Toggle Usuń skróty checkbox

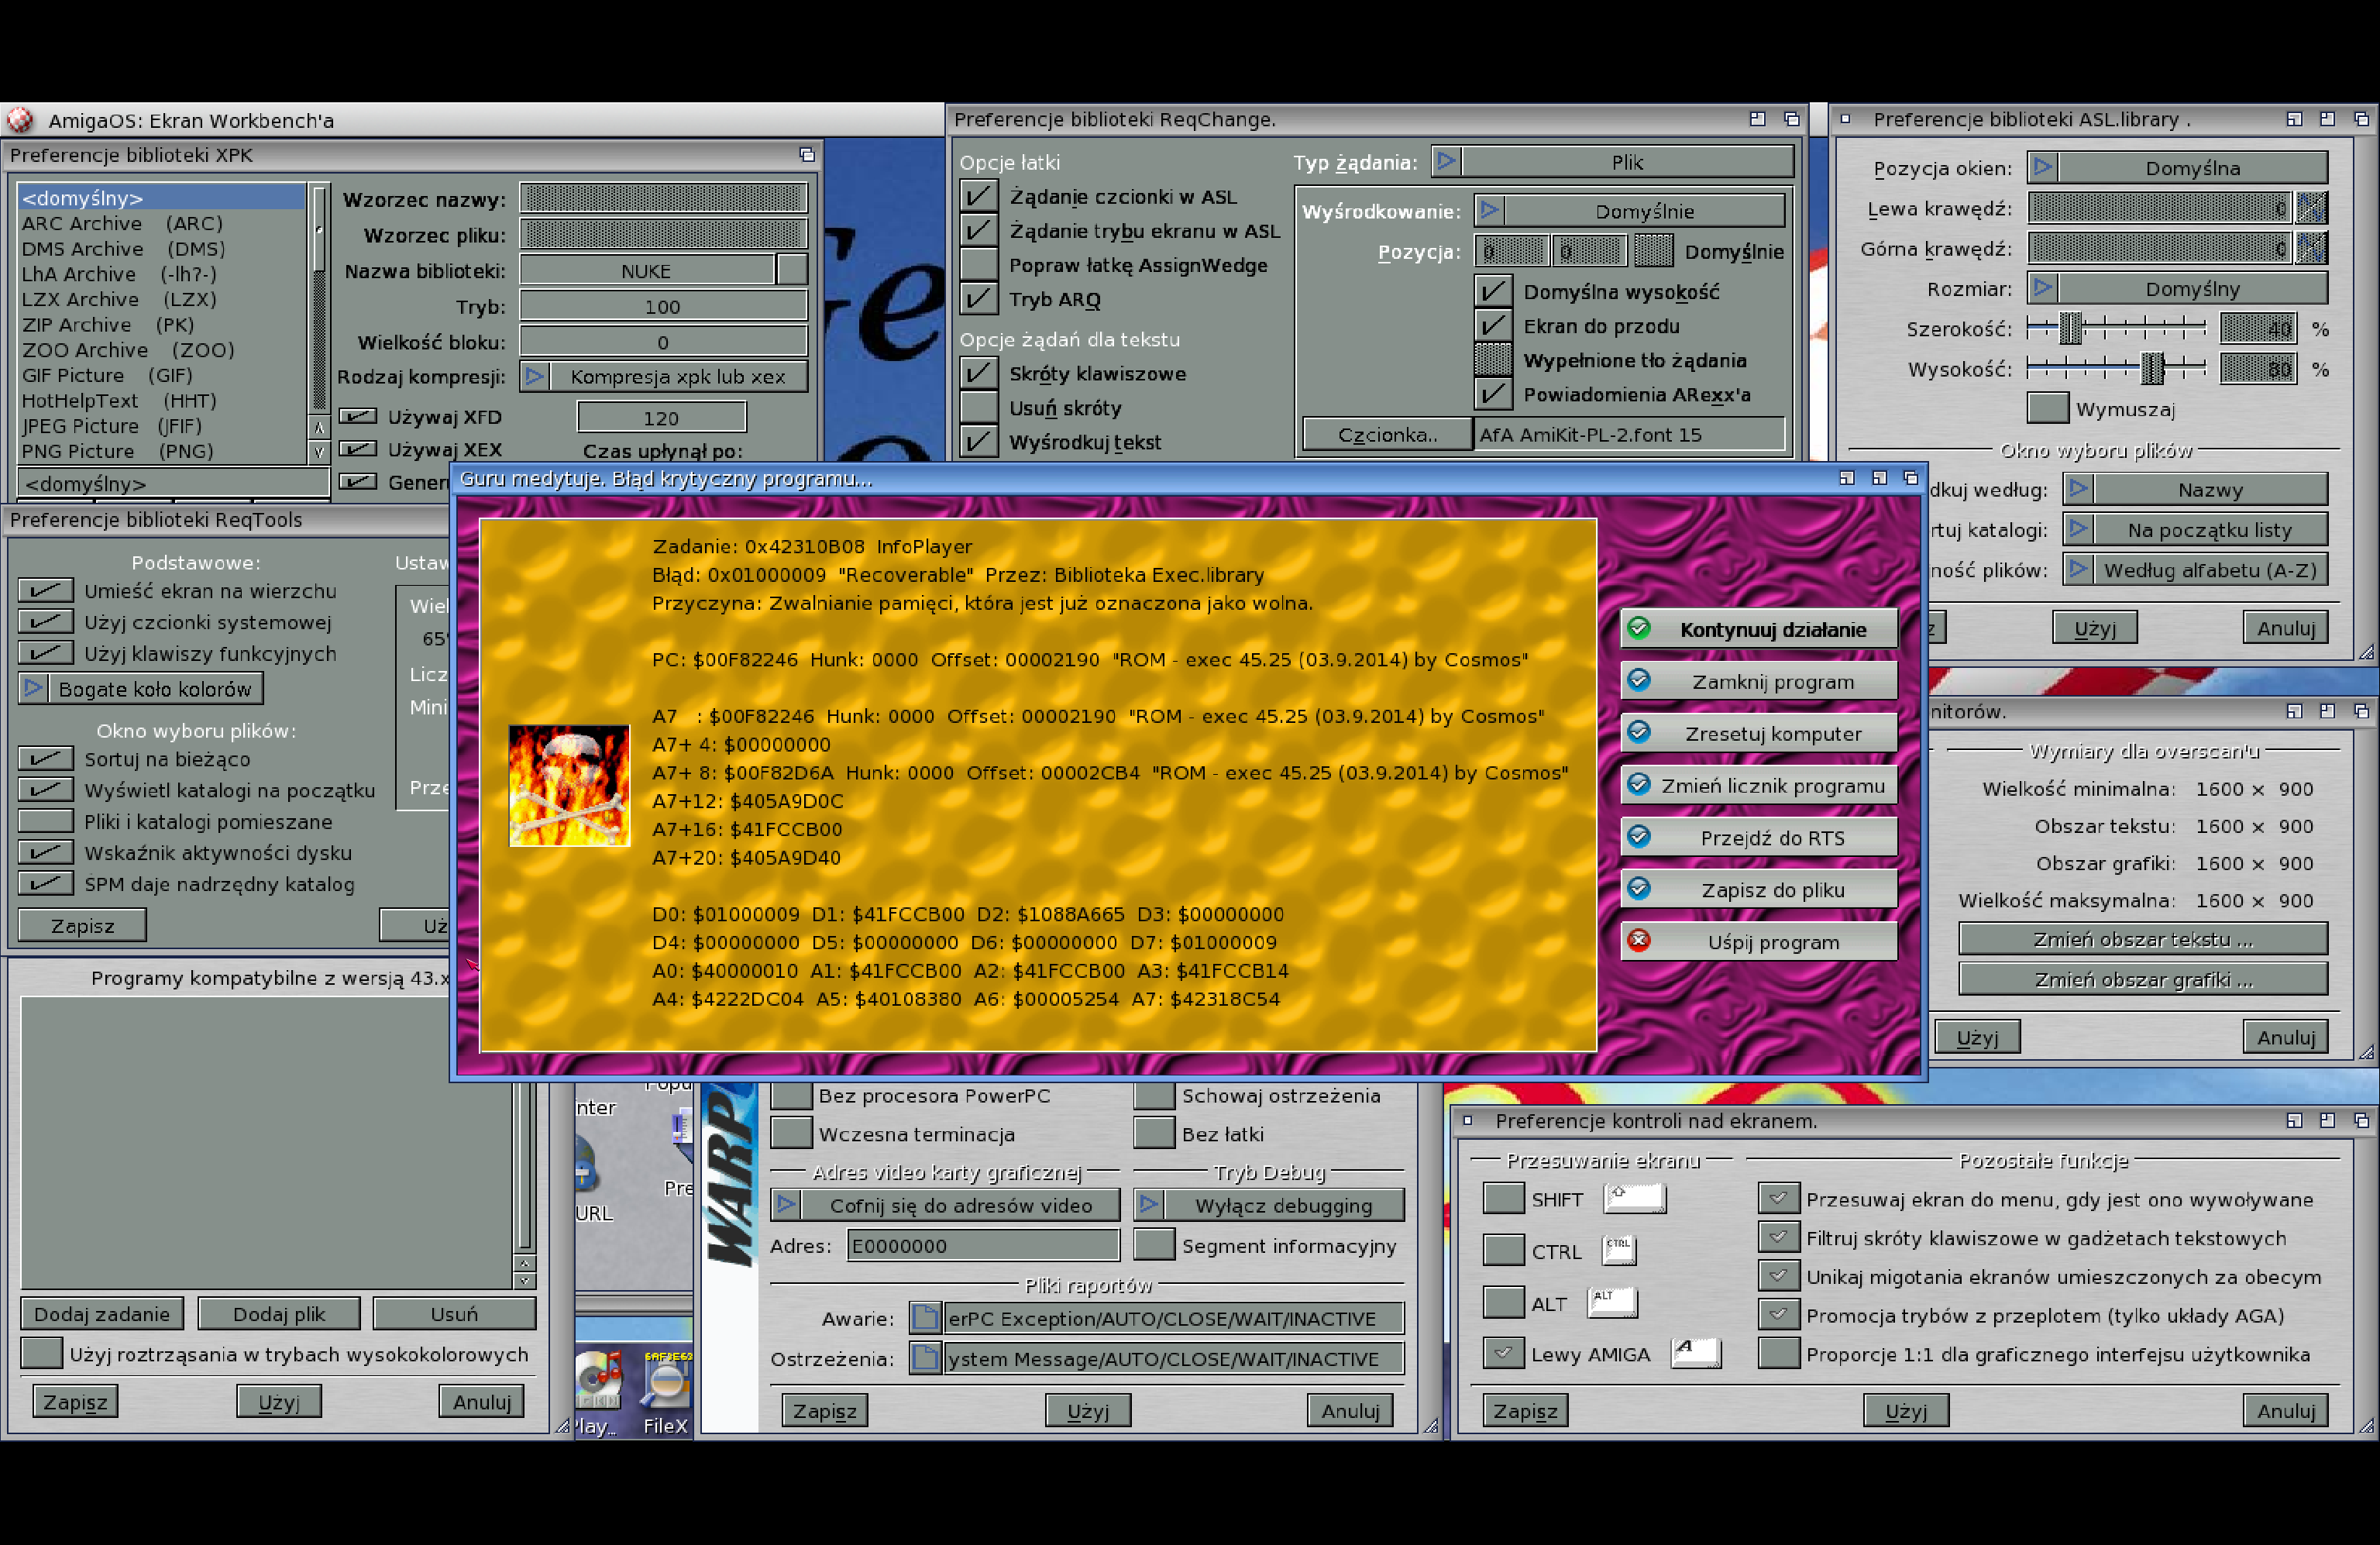(x=978, y=407)
